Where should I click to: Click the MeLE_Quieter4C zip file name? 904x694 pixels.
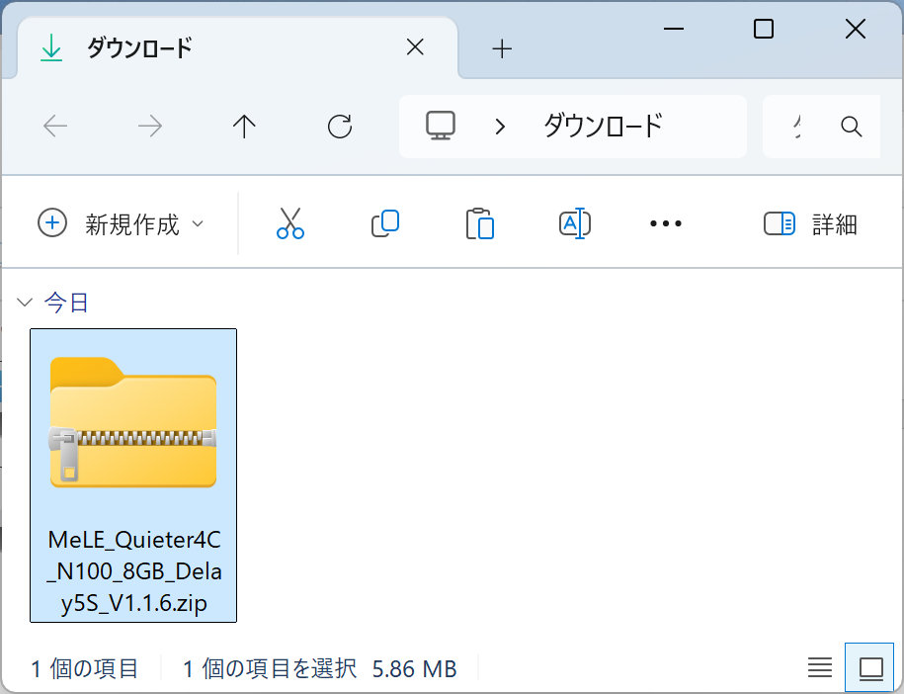(133, 571)
